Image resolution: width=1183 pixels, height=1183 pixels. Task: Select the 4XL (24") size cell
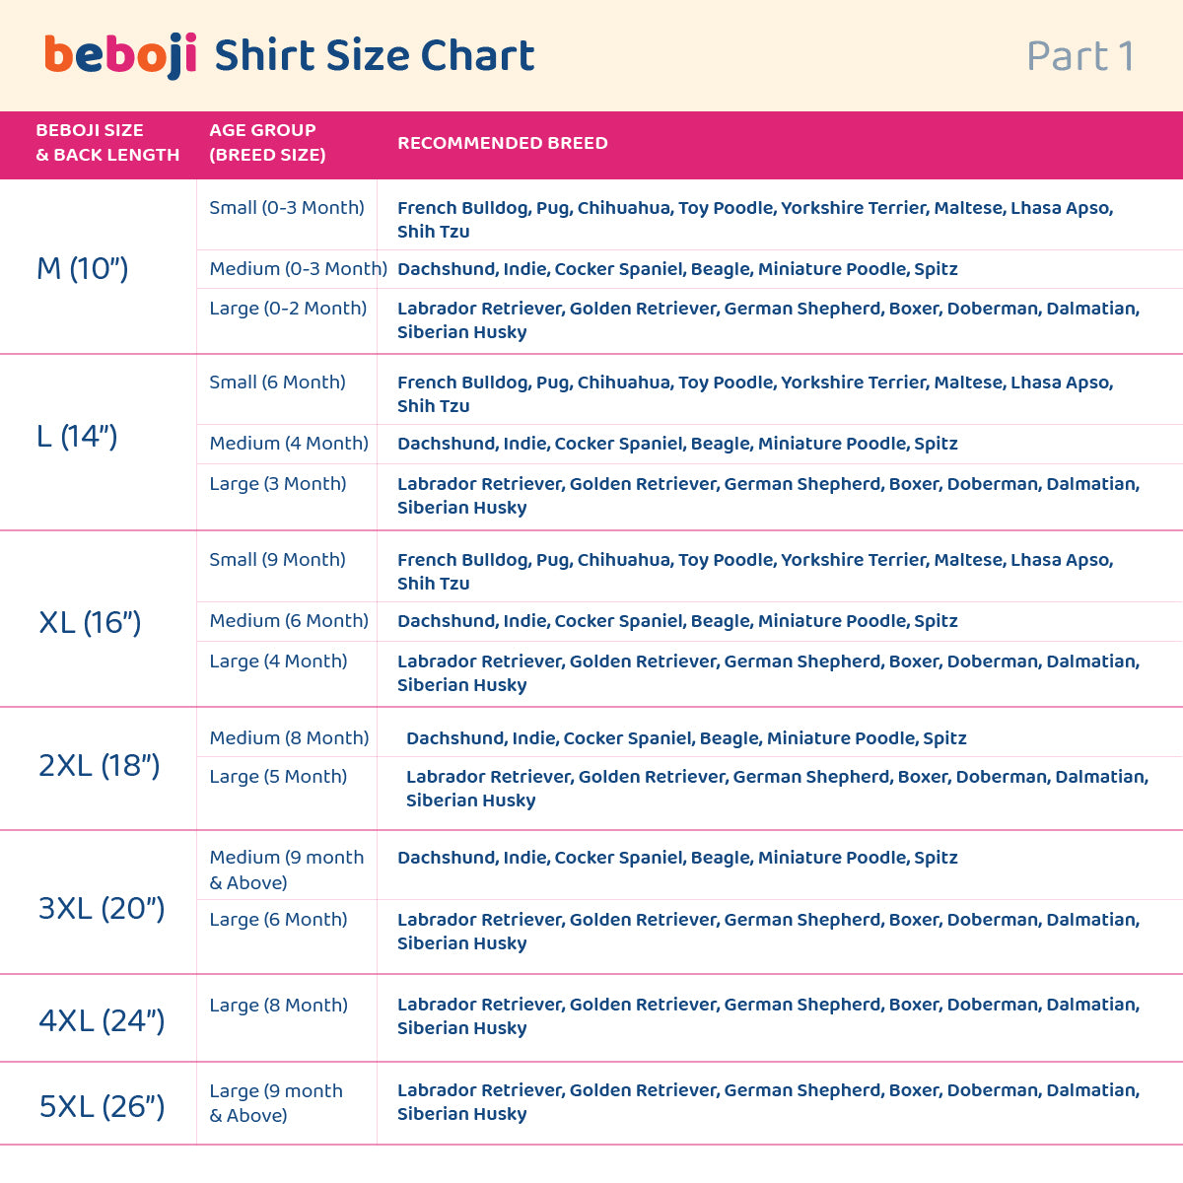coord(101,1020)
